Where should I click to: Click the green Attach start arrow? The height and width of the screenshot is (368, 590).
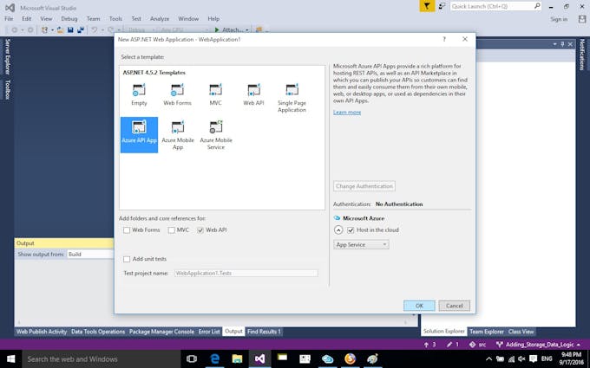[x=217, y=29]
